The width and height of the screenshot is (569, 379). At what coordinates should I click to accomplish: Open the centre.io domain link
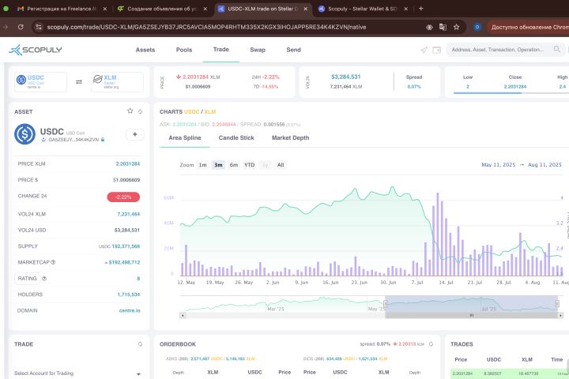[130, 310]
